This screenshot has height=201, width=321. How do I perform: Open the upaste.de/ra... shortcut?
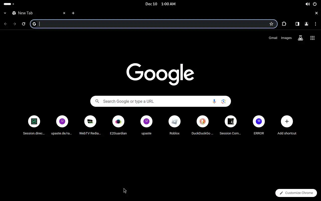[x=62, y=125]
